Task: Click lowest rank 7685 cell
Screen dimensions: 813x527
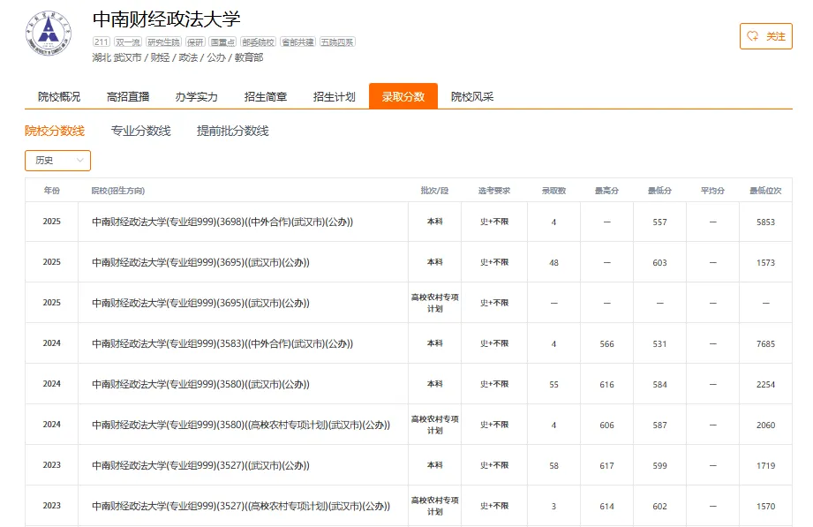Action: (x=765, y=344)
